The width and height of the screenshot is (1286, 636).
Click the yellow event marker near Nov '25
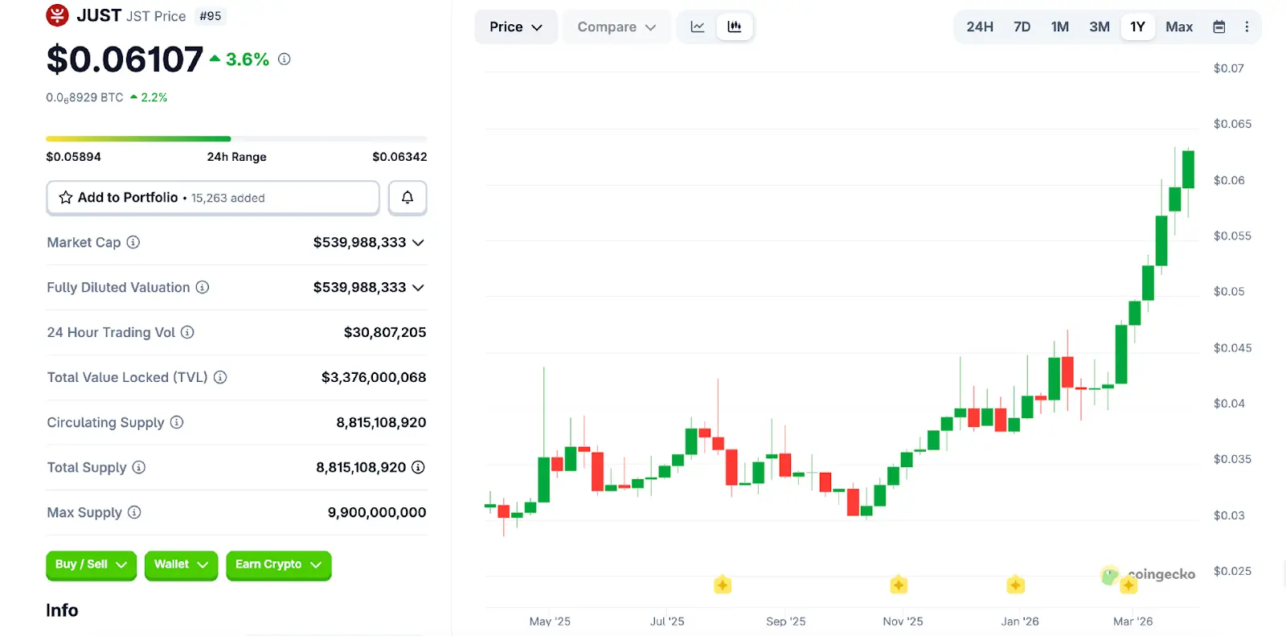899,585
